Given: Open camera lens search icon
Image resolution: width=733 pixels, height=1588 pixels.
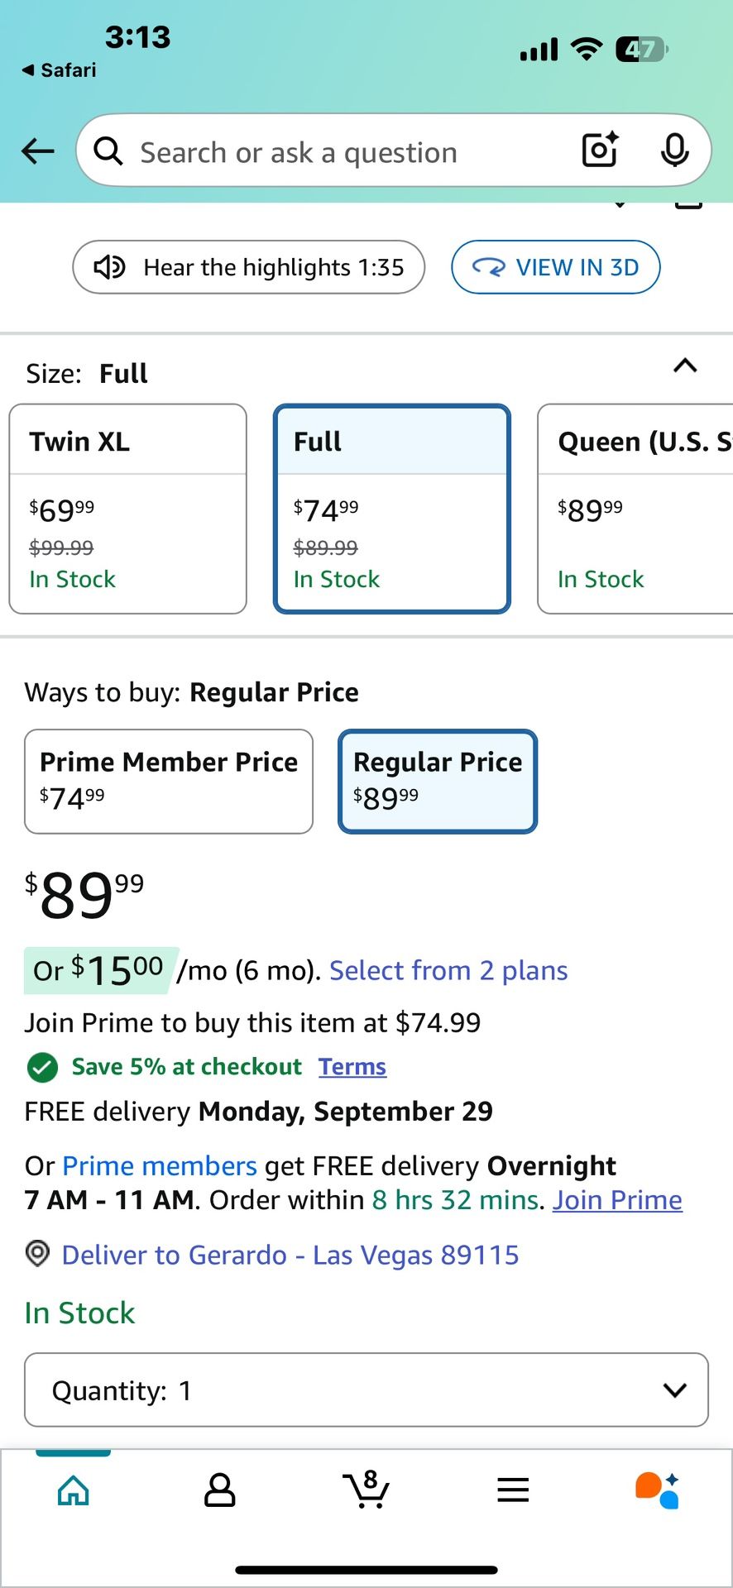Looking at the screenshot, I should point(600,151).
